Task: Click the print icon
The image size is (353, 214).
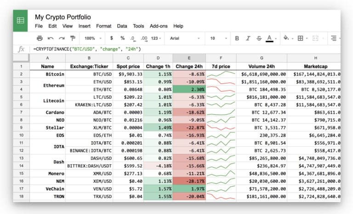Action: [40, 38]
